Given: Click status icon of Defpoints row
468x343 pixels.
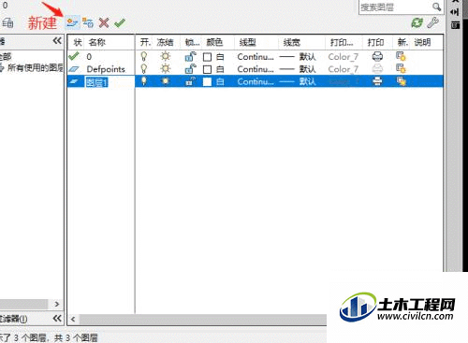Looking at the screenshot, I should 74,69.
